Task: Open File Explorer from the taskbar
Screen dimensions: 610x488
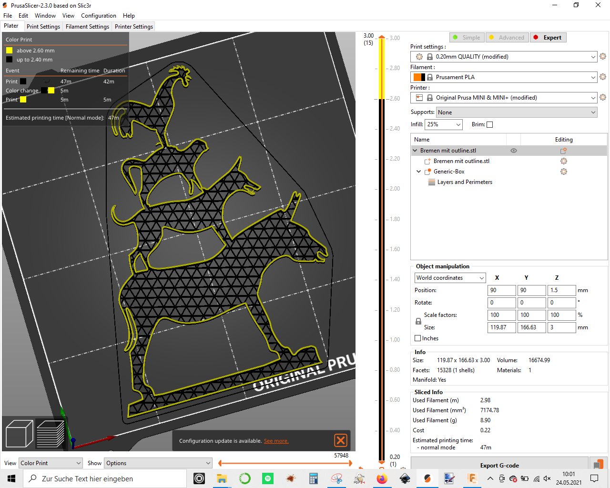Action: 222,478
